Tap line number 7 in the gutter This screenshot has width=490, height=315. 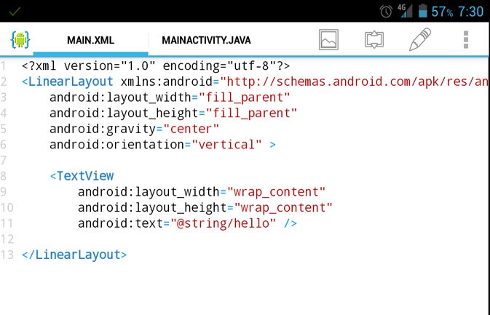click(3, 160)
